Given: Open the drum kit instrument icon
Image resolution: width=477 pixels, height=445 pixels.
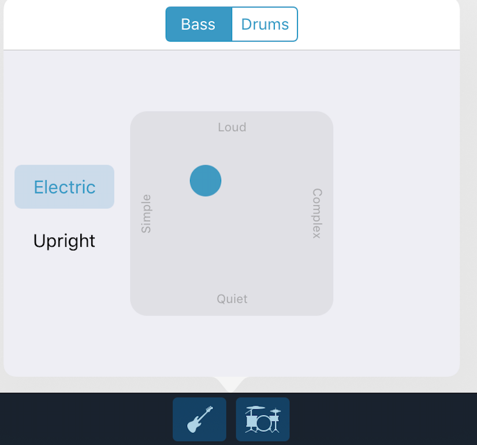Looking at the screenshot, I should (263, 419).
